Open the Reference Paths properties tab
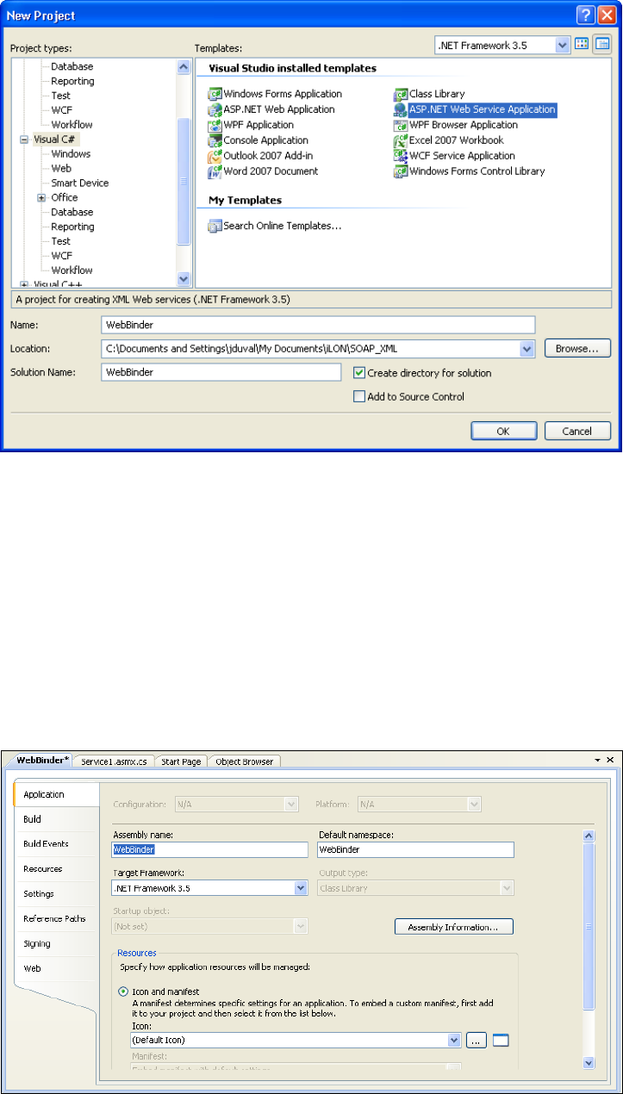The width and height of the screenshot is (623, 1094). tap(55, 919)
